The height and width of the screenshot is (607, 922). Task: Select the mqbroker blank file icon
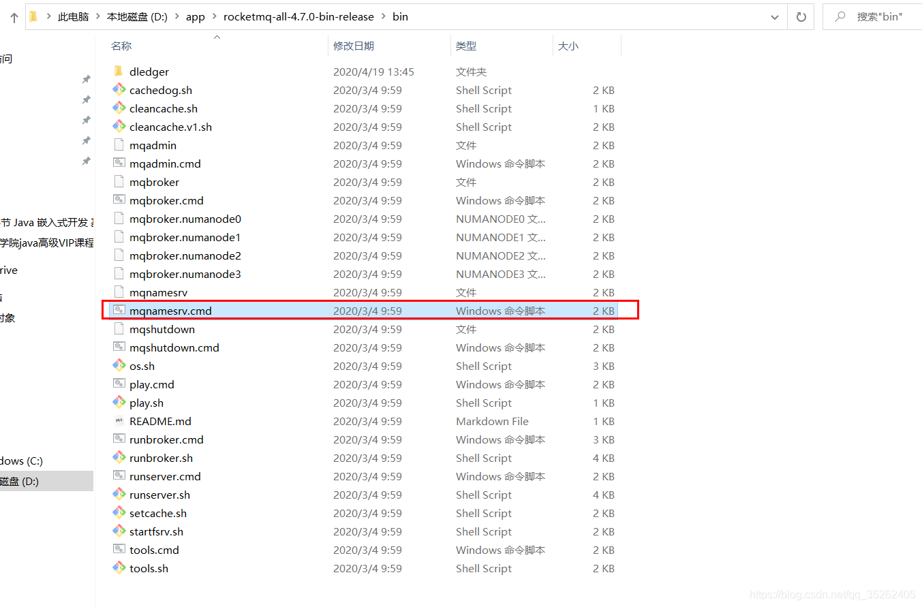119,182
